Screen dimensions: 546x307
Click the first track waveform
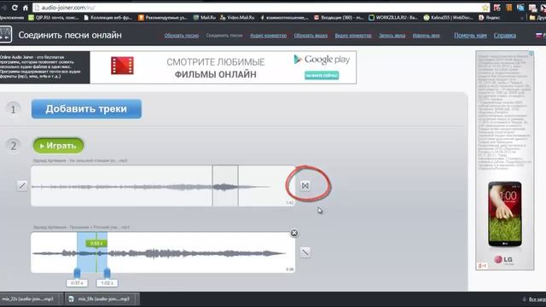(163, 186)
